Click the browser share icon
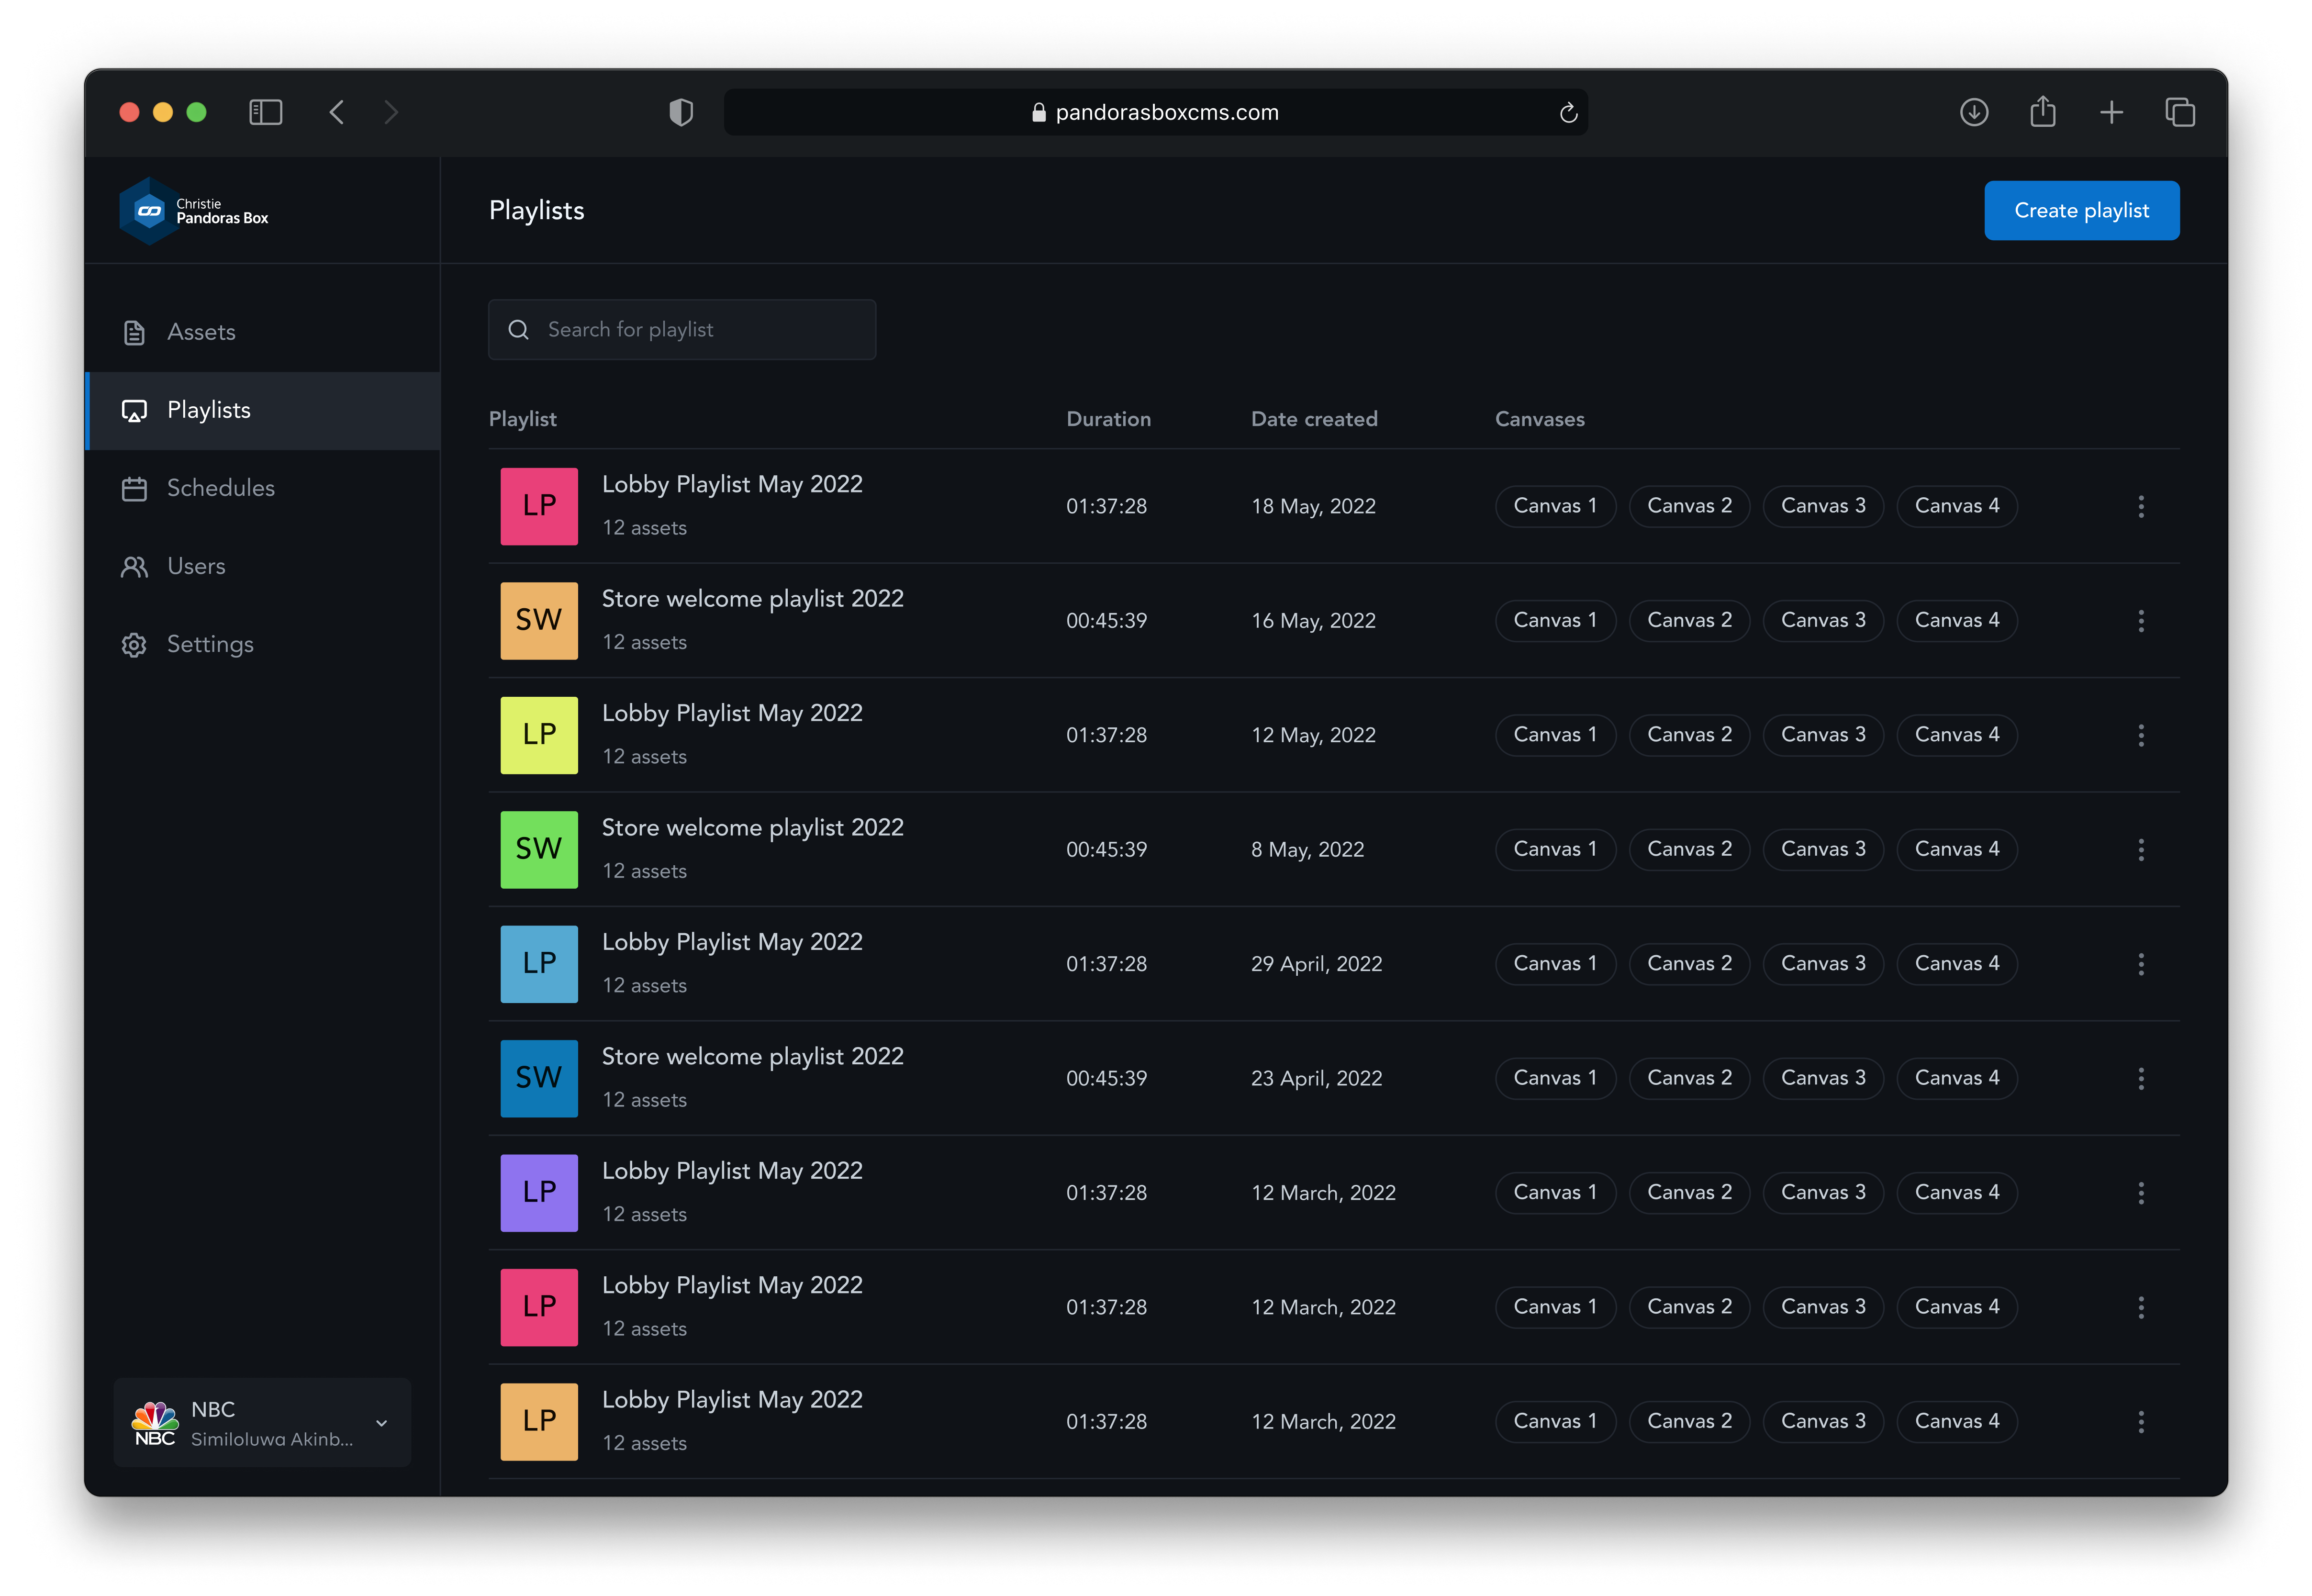The width and height of the screenshot is (2312, 1596). click(x=2042, y=112)
